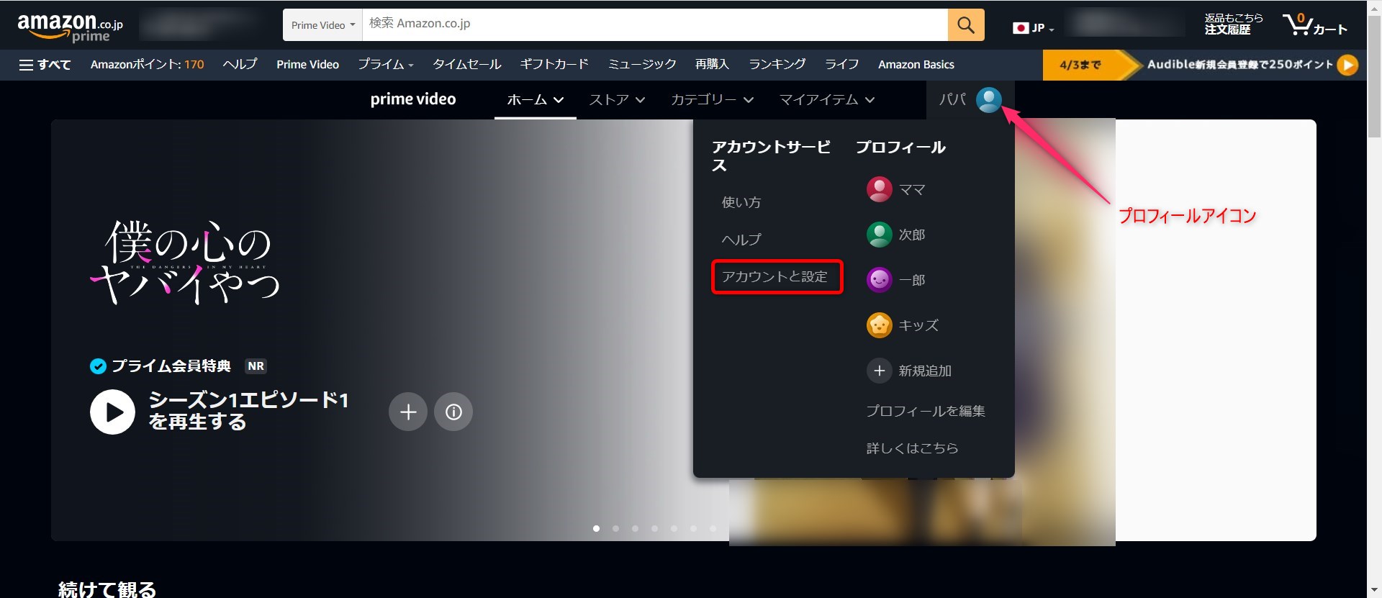Click the 続けて観る section heading
The height and width of the screenshot is (598, 1382).
tap(107, 589)
